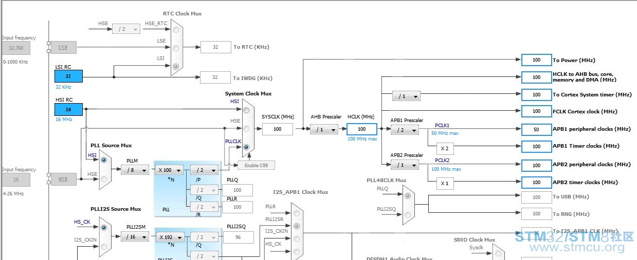
Task: Open the PLLI2S X 192 multiplier dropdown
Action: [x=169, y=236]
